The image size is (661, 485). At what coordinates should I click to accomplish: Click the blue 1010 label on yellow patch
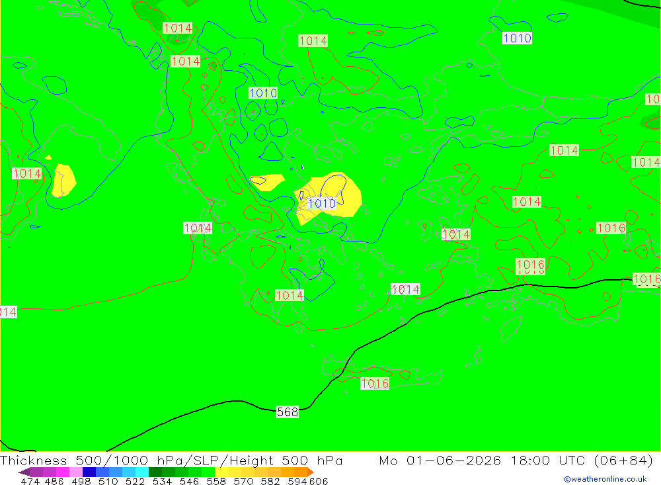[322, 203]
